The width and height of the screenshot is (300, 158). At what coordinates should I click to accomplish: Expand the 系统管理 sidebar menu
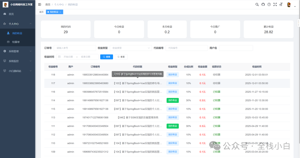tap(17, 51)
